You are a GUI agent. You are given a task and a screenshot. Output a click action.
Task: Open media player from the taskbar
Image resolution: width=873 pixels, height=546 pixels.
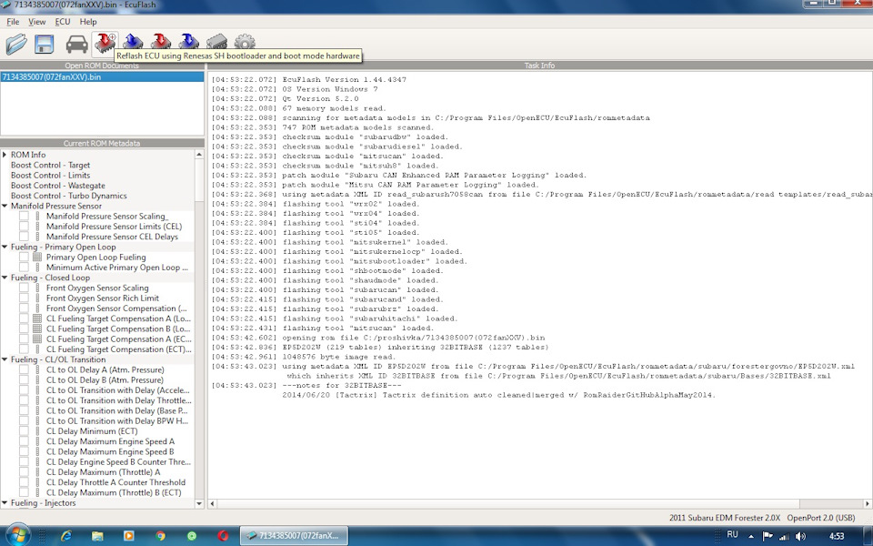tap(128, 536)
